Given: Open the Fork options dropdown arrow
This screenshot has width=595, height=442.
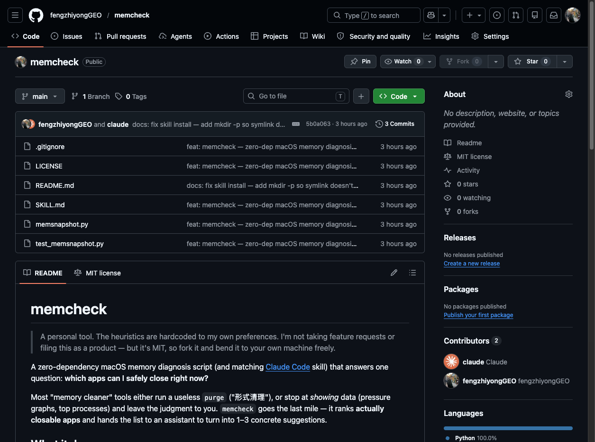Looking at the screenshot, I should [495, 62].
